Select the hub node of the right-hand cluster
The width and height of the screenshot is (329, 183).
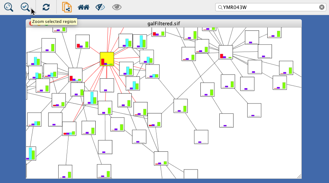(226, 52)
